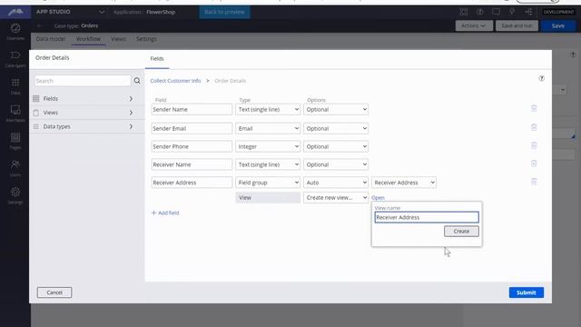581x327 pixels.
Task: Click the Sender Name field input
Action: click(192, 109)
